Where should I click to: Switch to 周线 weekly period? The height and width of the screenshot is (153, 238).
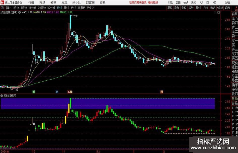tap(66, 8)
